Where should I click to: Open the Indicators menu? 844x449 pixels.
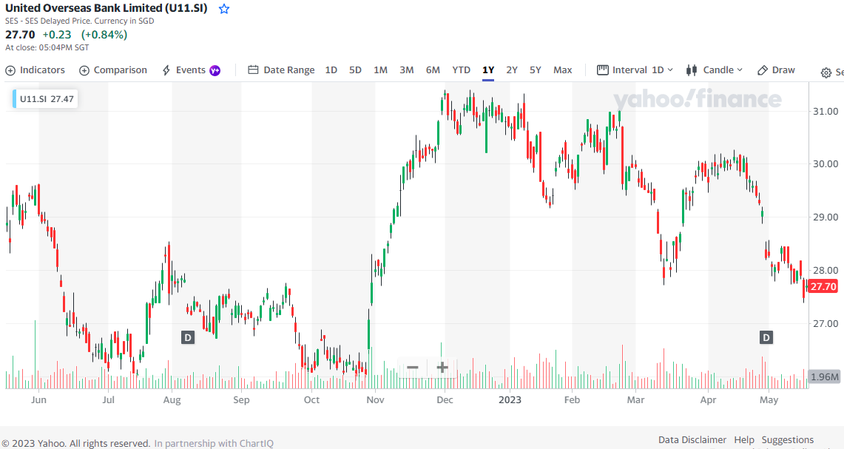[x=35, y=70]
